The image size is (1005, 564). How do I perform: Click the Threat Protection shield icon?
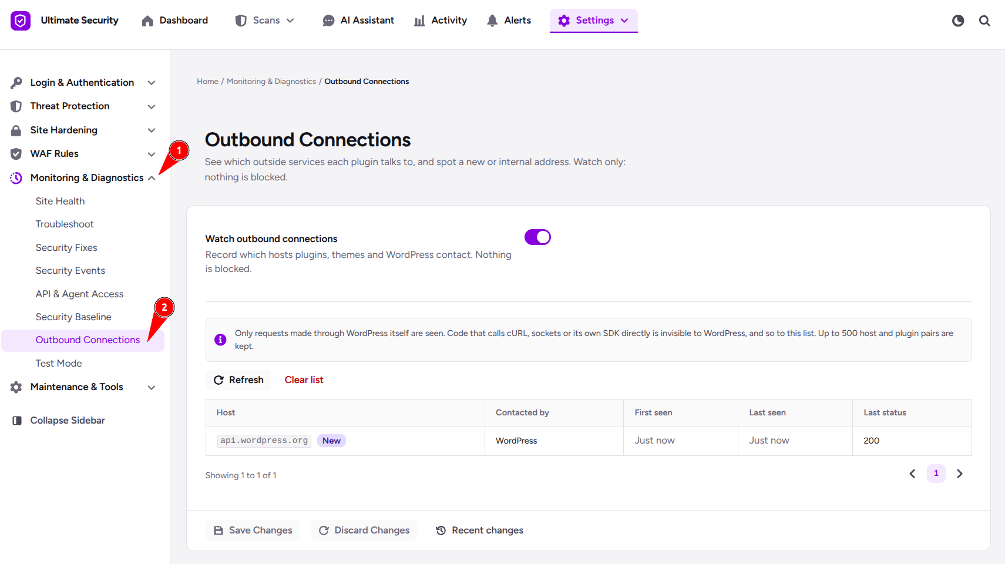(16, 106)
